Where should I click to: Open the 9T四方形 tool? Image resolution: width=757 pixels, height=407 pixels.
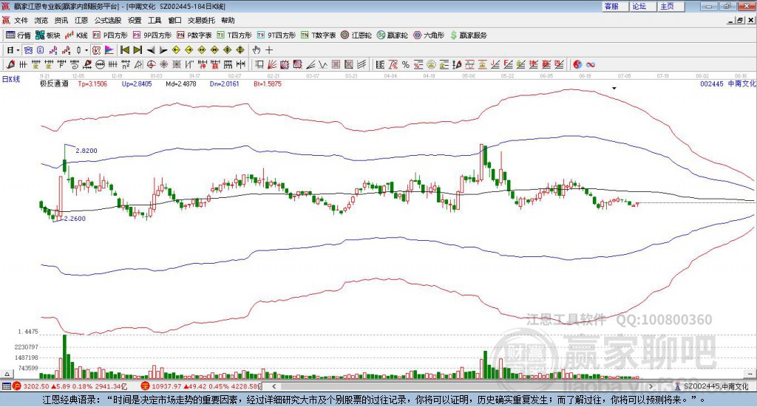pos(276,35)
